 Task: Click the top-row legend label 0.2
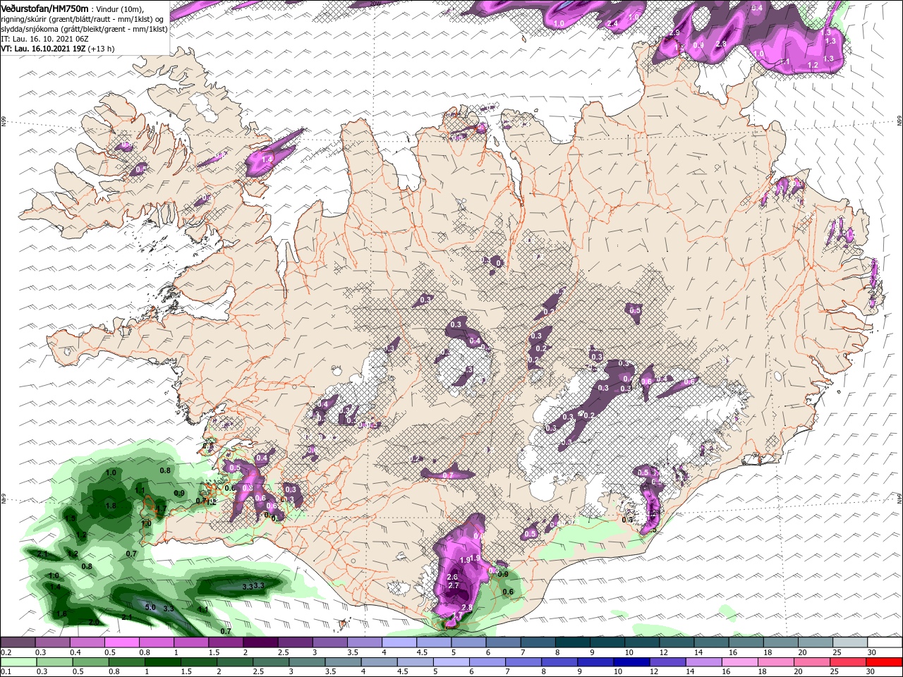coord(5,652)
